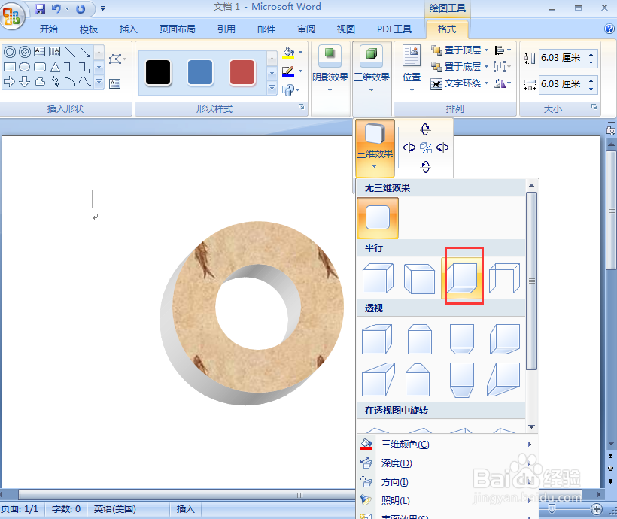The height and width of the screenshot is (519, 617).
Task: Select the 3D ring shape in document
Action: 252,313
